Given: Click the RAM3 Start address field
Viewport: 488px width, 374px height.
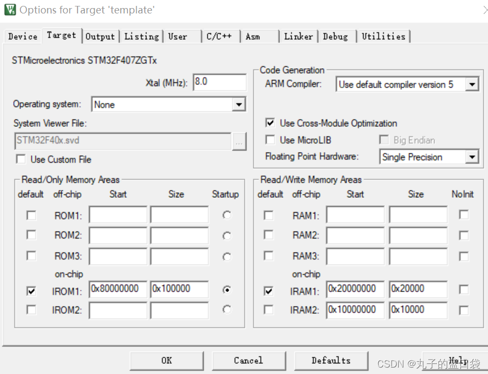Looking at the screenshot, I should 356,256.
